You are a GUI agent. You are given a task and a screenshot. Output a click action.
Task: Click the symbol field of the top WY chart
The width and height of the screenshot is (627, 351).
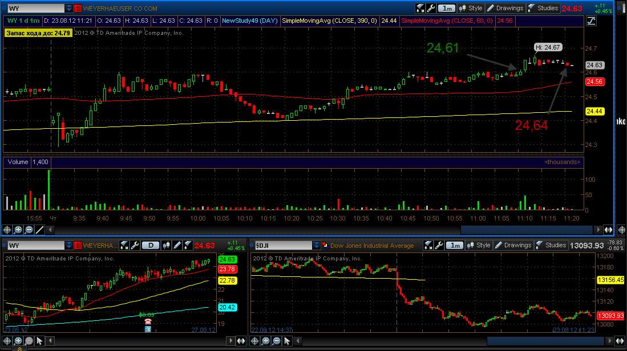click(x=36, y=9)
